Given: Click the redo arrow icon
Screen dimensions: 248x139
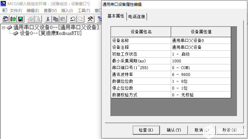Looking at the screenshot, I should pos(81,19).
